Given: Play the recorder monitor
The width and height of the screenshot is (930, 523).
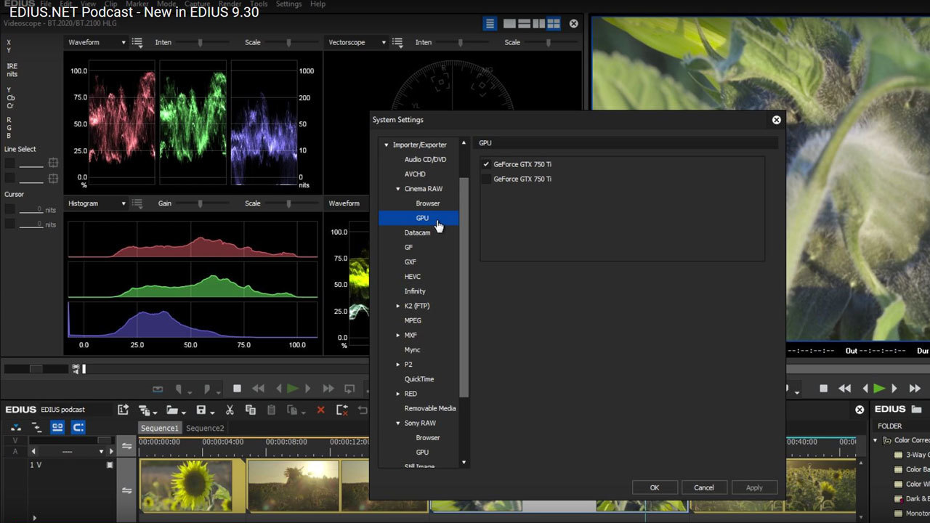Looking at the screenshot, I should pyautogui.click(x=879, y=389).
